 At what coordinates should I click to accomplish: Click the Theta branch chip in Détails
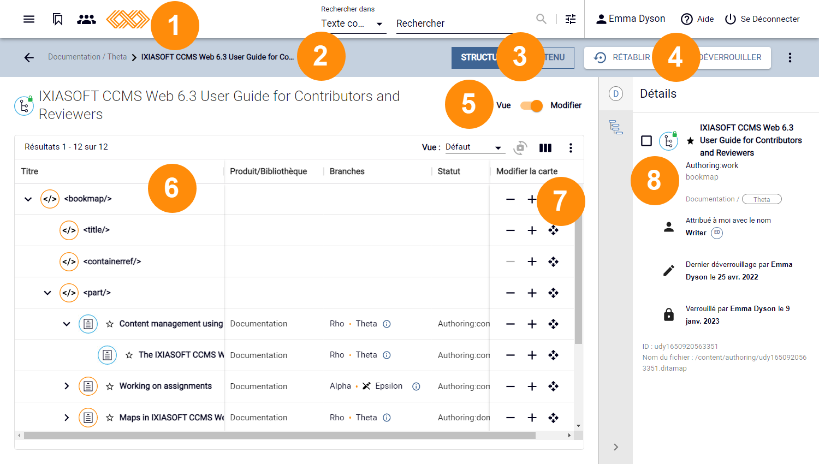click(762, 199)
